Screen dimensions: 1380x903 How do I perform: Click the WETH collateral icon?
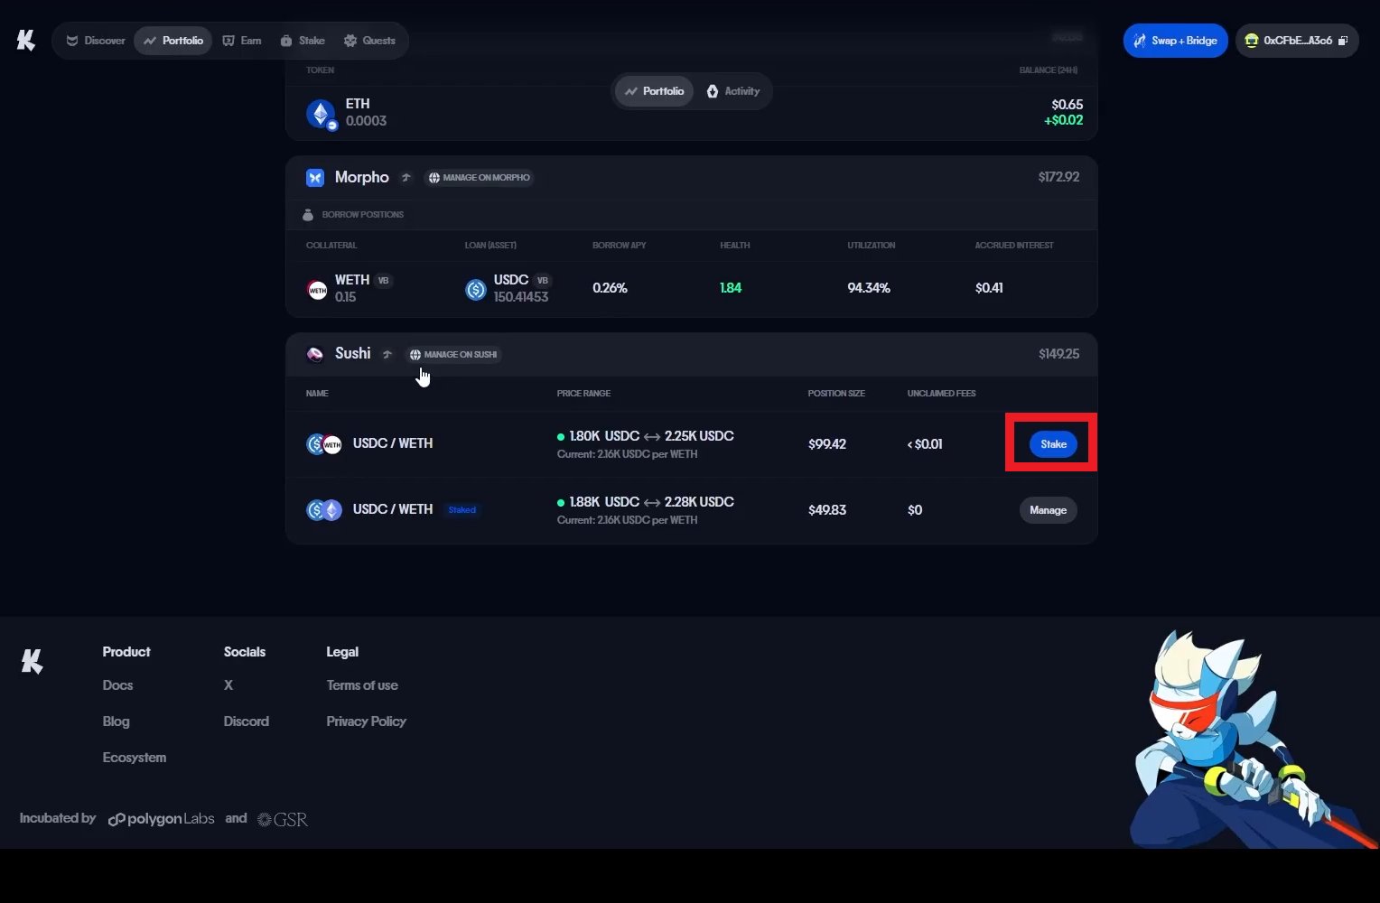coord(317,289)
